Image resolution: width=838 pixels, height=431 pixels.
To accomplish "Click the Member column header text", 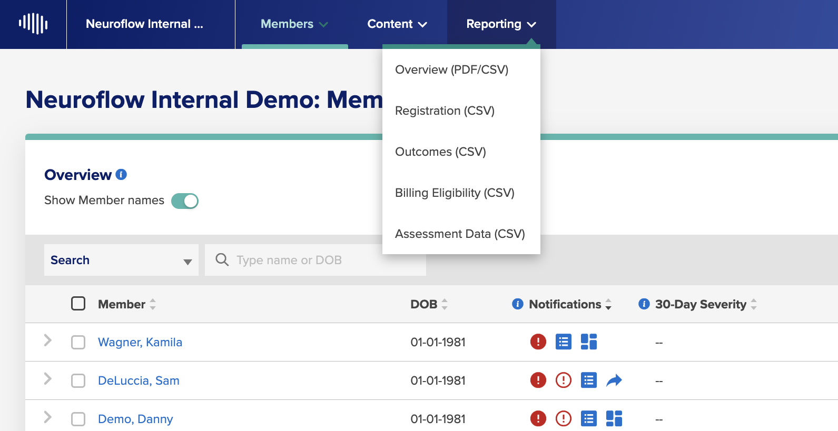I will (x=122, y=304).
